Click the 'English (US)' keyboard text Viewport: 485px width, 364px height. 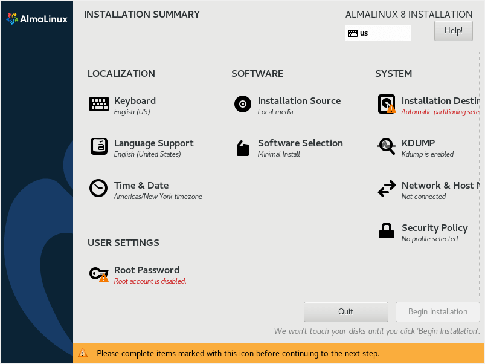(132, 112)
